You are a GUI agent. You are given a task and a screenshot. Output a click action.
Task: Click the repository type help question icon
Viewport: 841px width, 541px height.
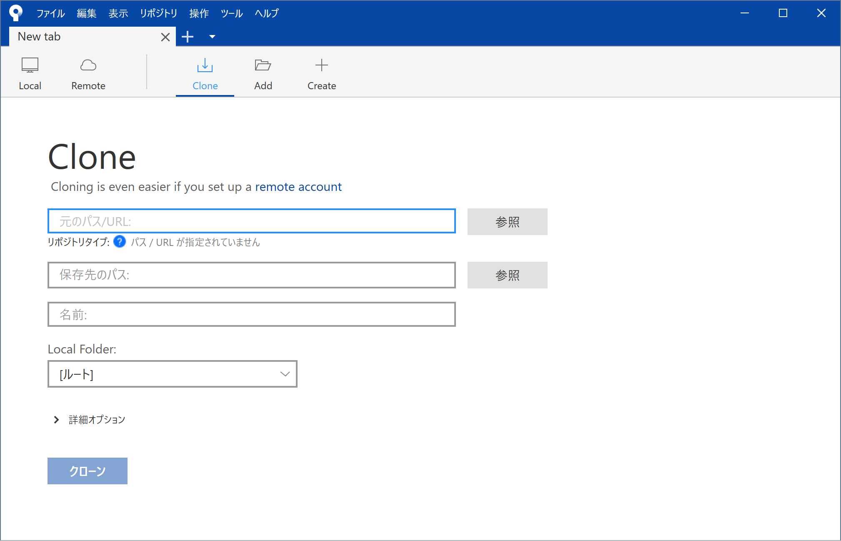click(120, 242)
